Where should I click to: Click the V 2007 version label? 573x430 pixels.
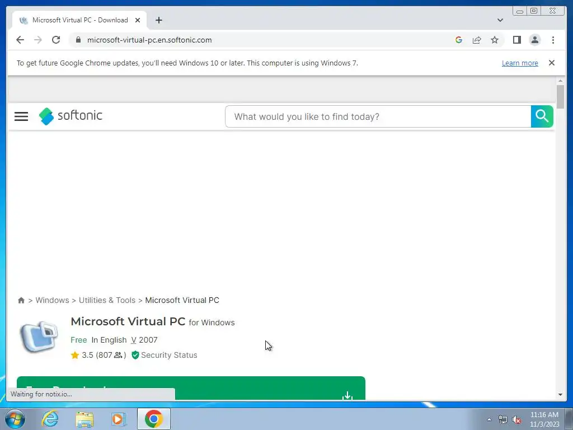pyautogui.click(x=144, y=340)
